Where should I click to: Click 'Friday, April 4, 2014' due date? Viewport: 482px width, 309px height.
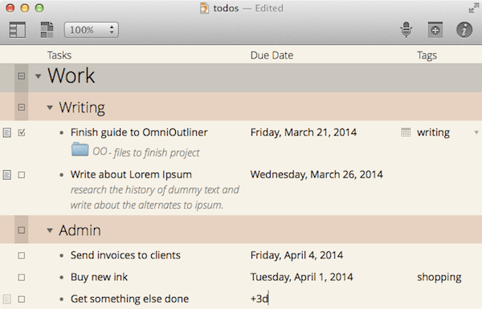pos(296,255)
